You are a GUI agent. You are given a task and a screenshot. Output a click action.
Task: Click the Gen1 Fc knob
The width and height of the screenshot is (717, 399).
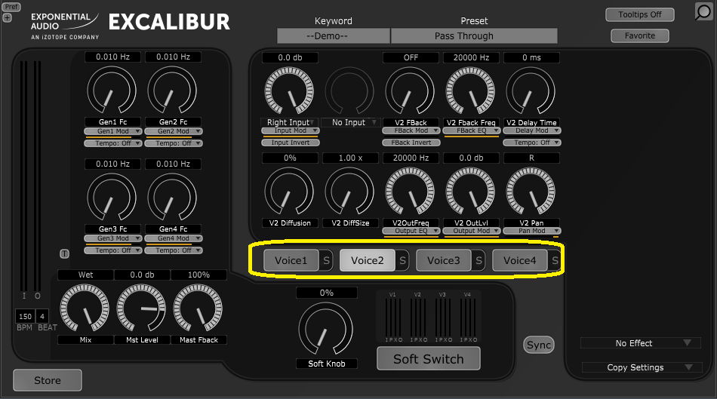[112, 91]
